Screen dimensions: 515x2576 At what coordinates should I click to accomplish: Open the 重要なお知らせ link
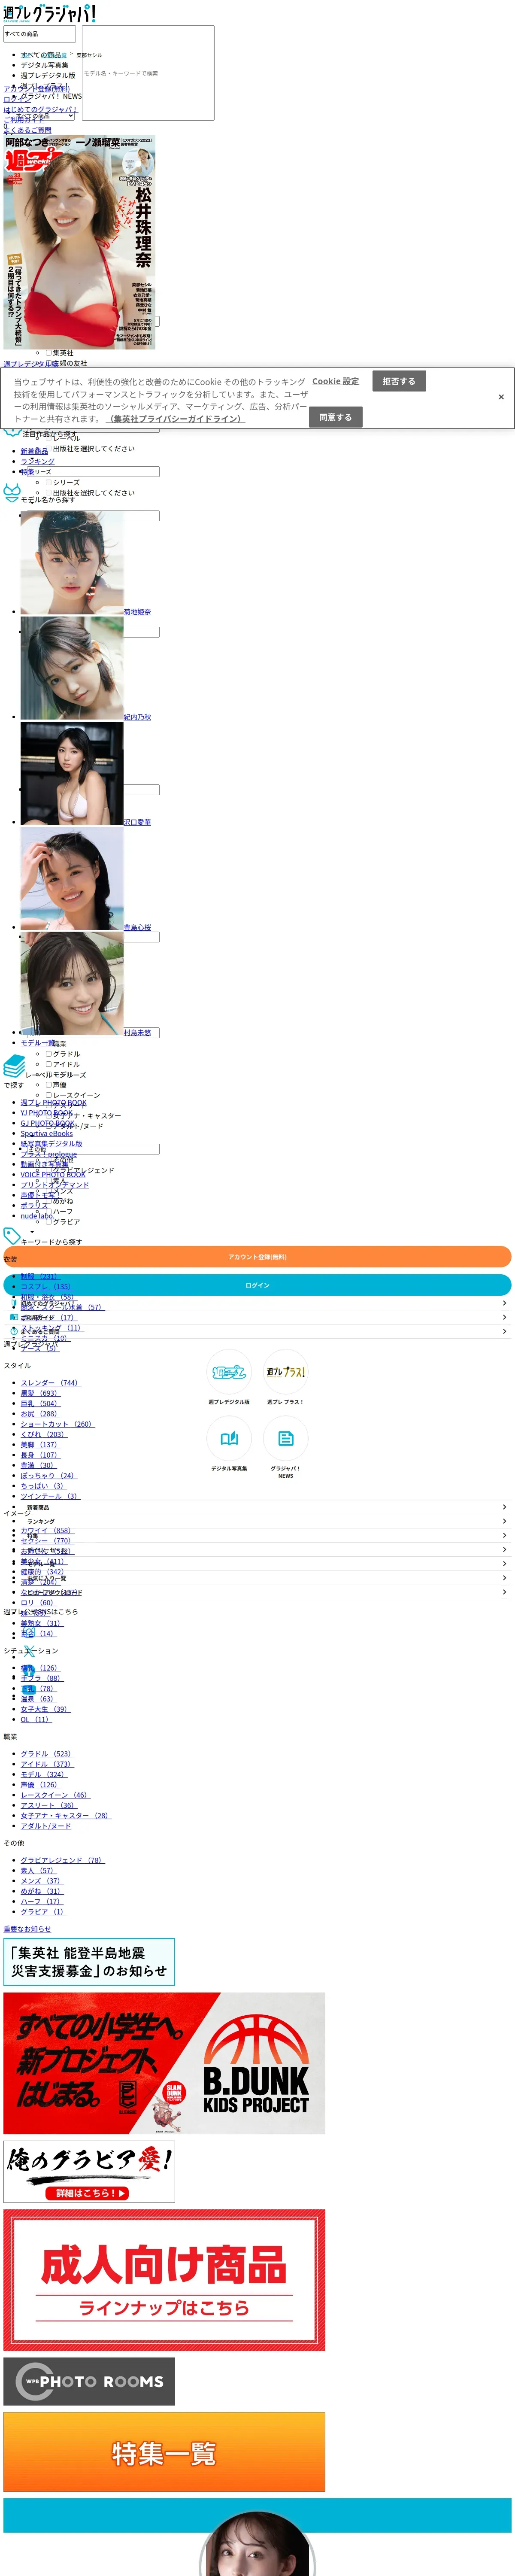click(27, 1929)
